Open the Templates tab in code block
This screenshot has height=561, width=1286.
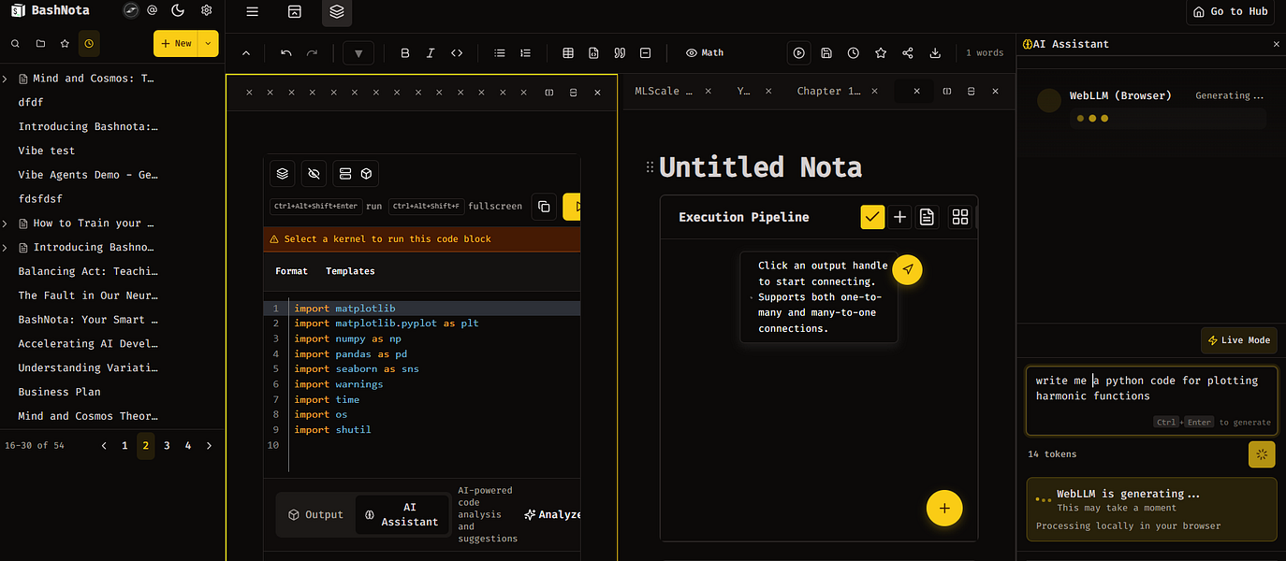pos(350,271)
